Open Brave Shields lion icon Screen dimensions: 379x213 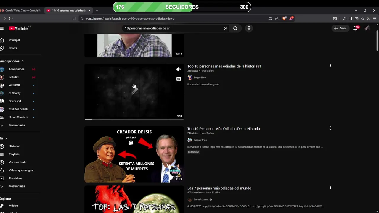(284, 18)
